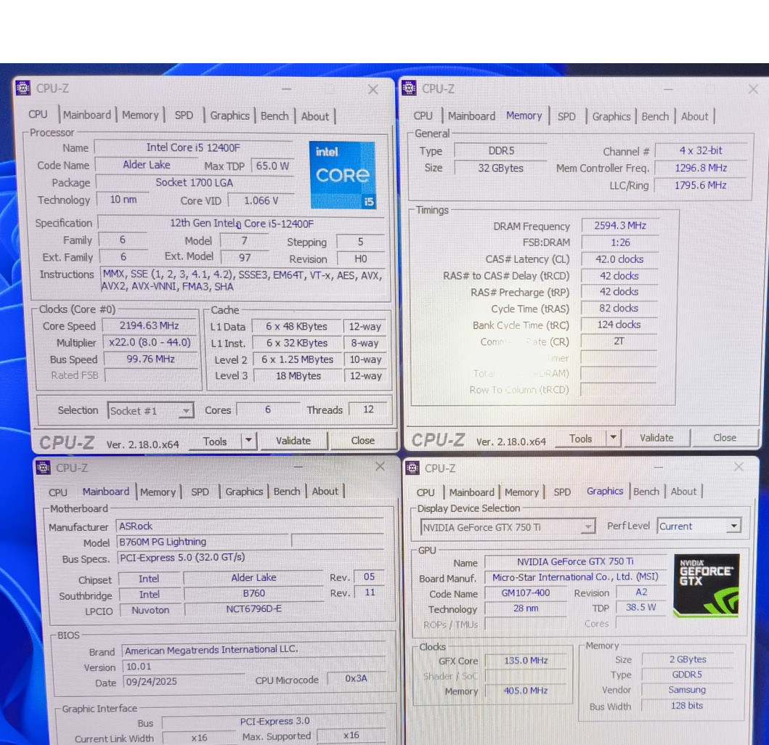Screen dimensions: 769x745
Task: Click the Intel Core i5 logo badge
Action: pos(343,174)
